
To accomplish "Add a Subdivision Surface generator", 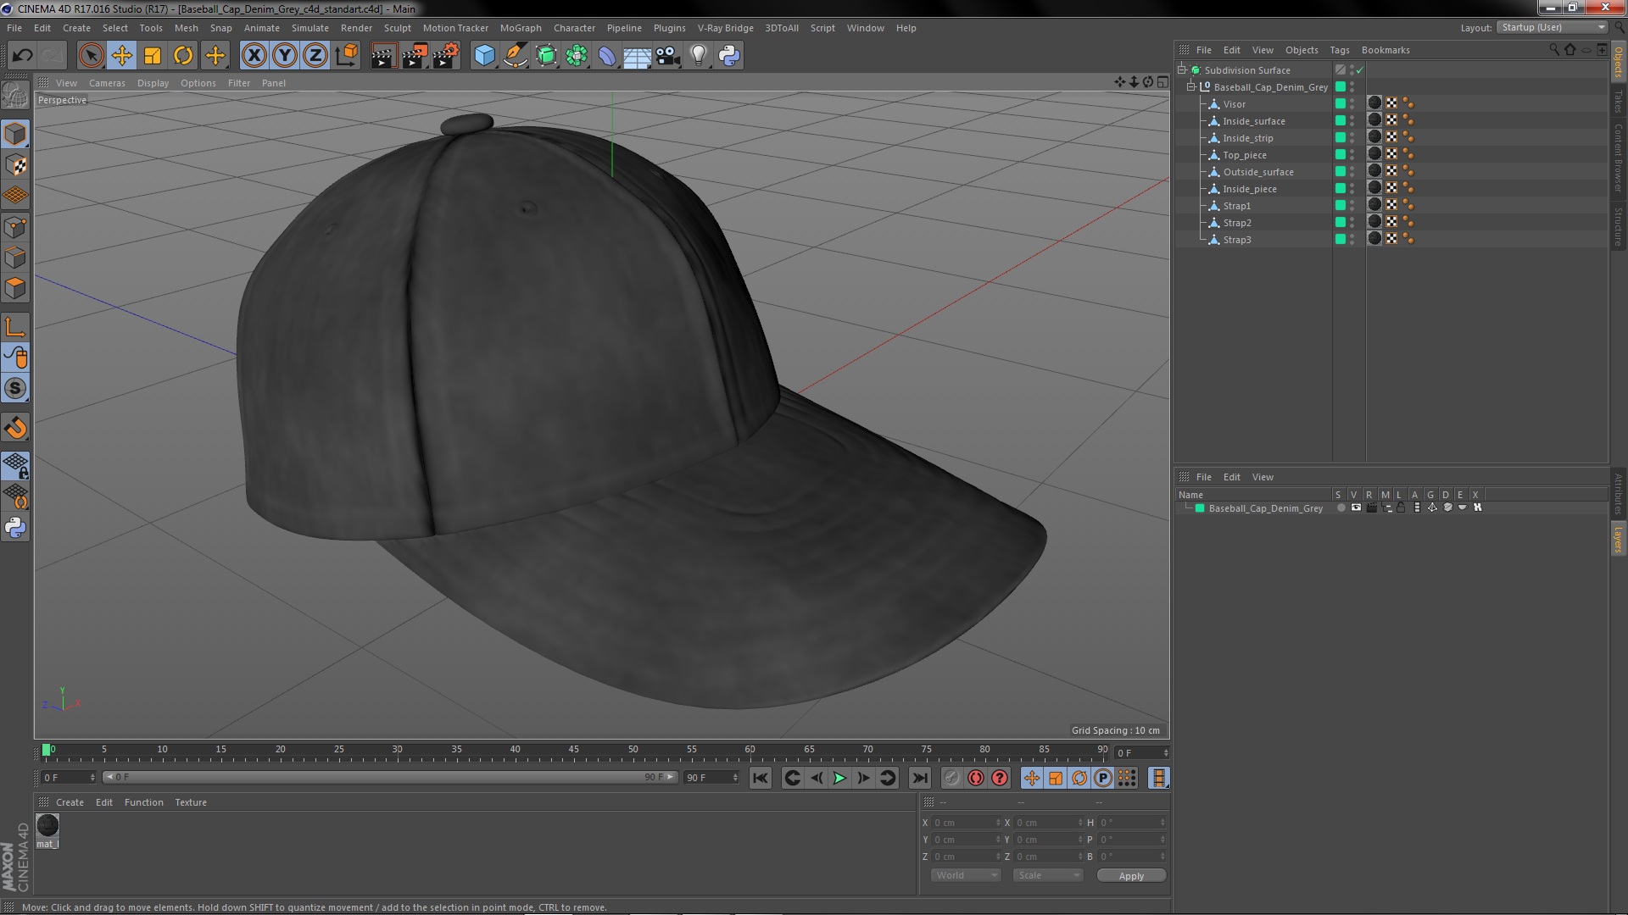I will (546, 56).
